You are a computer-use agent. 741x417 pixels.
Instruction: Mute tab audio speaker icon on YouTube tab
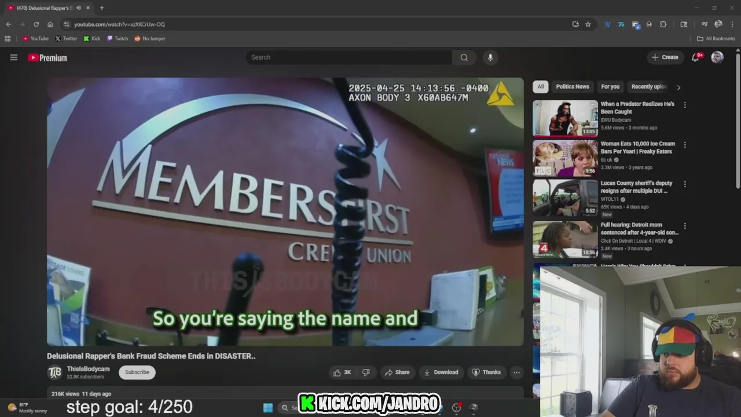coord(78,8)
